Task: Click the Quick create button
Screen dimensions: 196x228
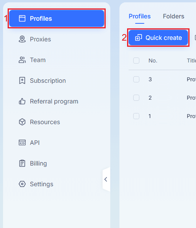Action: pos(158,38)
